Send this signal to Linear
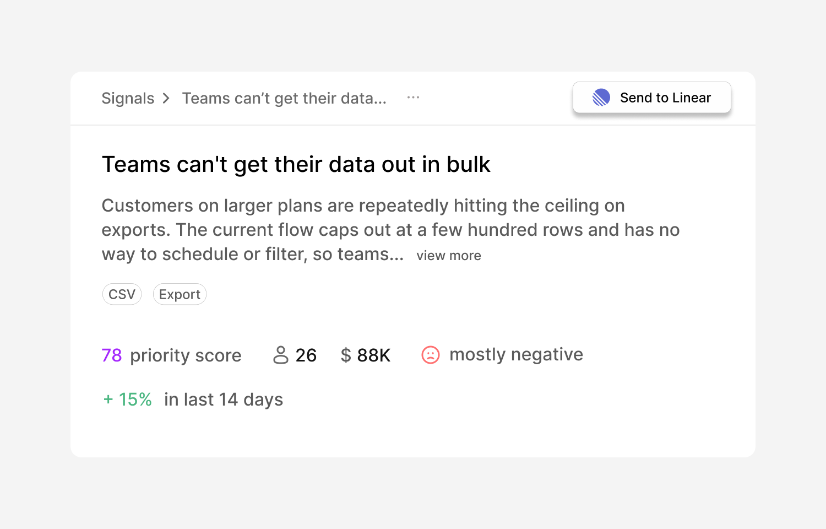Image resolution: width=826 pixels, height=529 pixels. click(652, 98)
